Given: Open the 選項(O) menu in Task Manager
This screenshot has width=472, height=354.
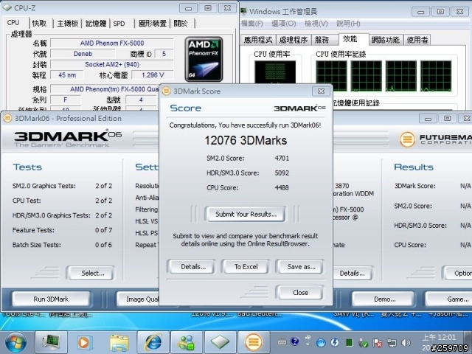Looking at the screenshot, I should [283, 24].
